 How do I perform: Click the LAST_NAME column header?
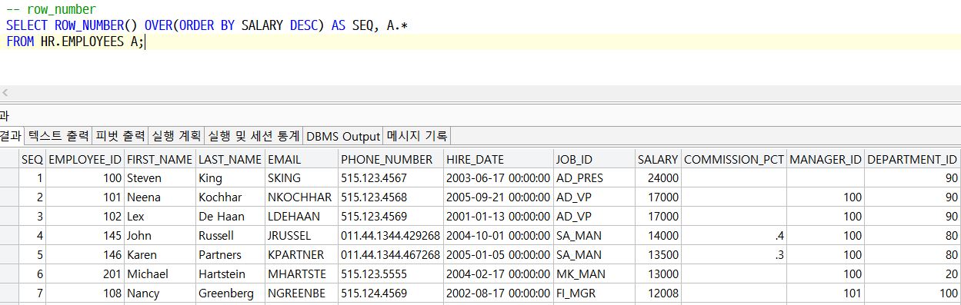tap(230, 160)
